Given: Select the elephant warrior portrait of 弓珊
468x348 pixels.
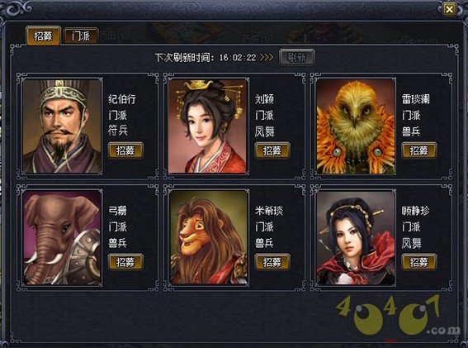Looking at the screenshot, I should click(63, 237).
